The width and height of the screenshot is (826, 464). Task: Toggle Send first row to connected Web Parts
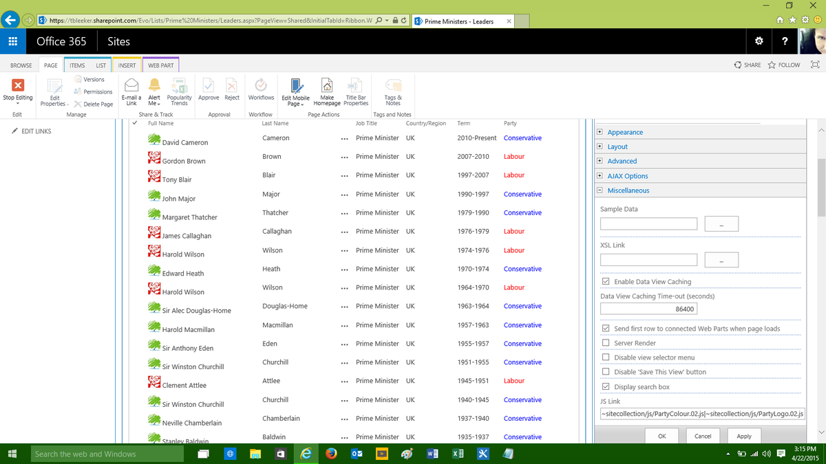606,329
